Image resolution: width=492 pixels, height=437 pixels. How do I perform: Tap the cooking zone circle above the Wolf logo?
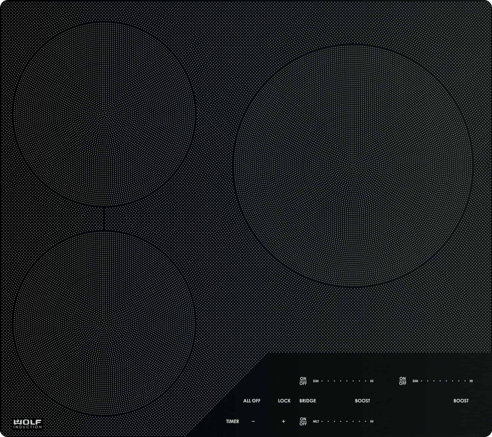click(x=104, y=323)
